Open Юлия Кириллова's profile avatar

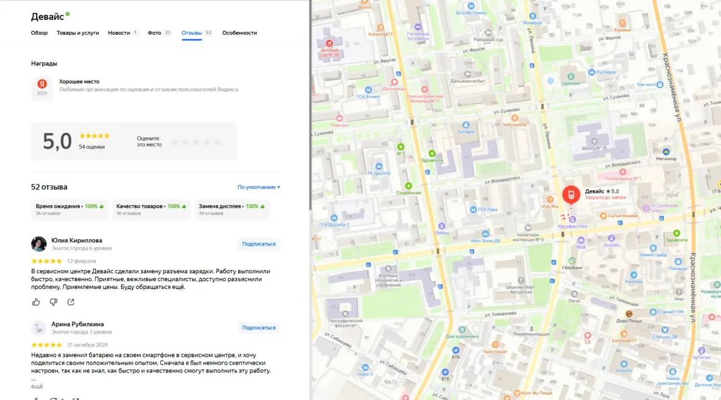[x=38, y=244]
